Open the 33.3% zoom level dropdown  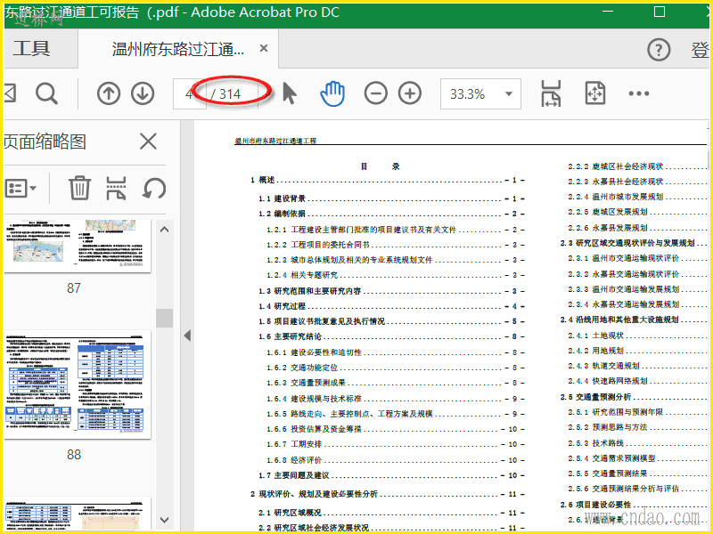[x=480, y=94]
